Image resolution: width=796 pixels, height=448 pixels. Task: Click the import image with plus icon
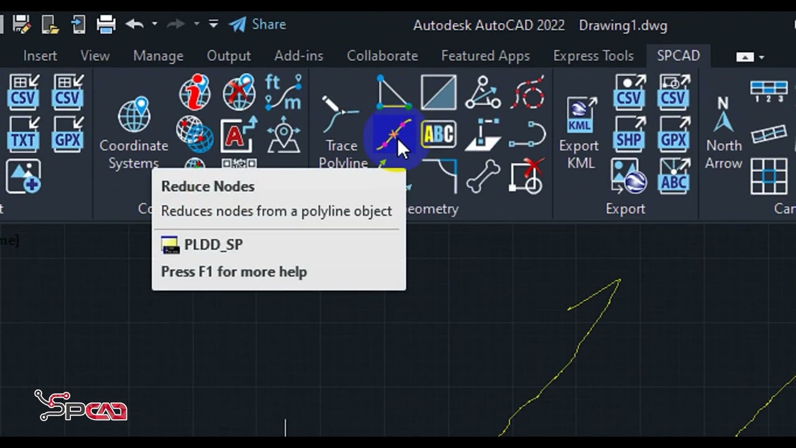[24, 176]
